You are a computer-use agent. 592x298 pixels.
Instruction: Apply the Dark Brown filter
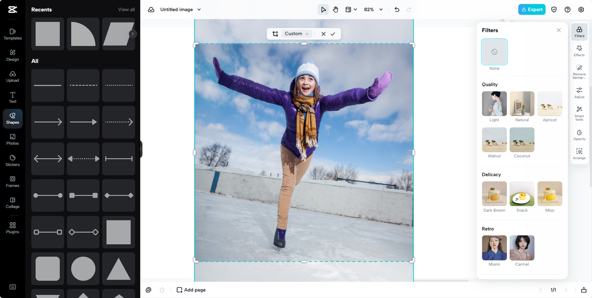point(494,194)
